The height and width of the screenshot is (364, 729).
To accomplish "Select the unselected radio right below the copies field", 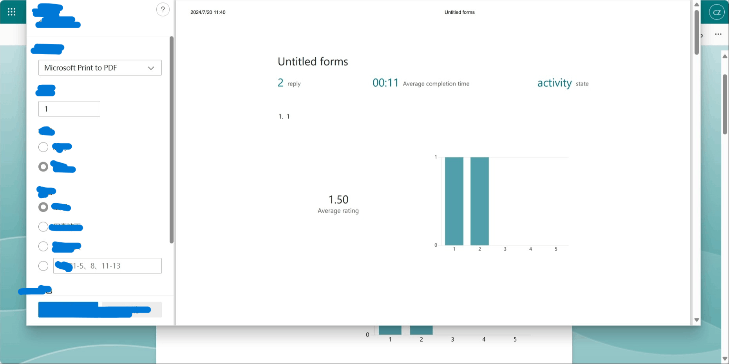I will click(43, 147).
